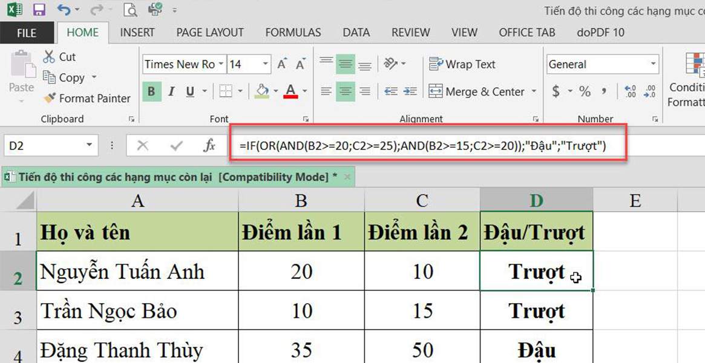The image size is (705, 363).
Task: Switch to the FORMULAS ribbon tab
Action: (x=293, y=32)
